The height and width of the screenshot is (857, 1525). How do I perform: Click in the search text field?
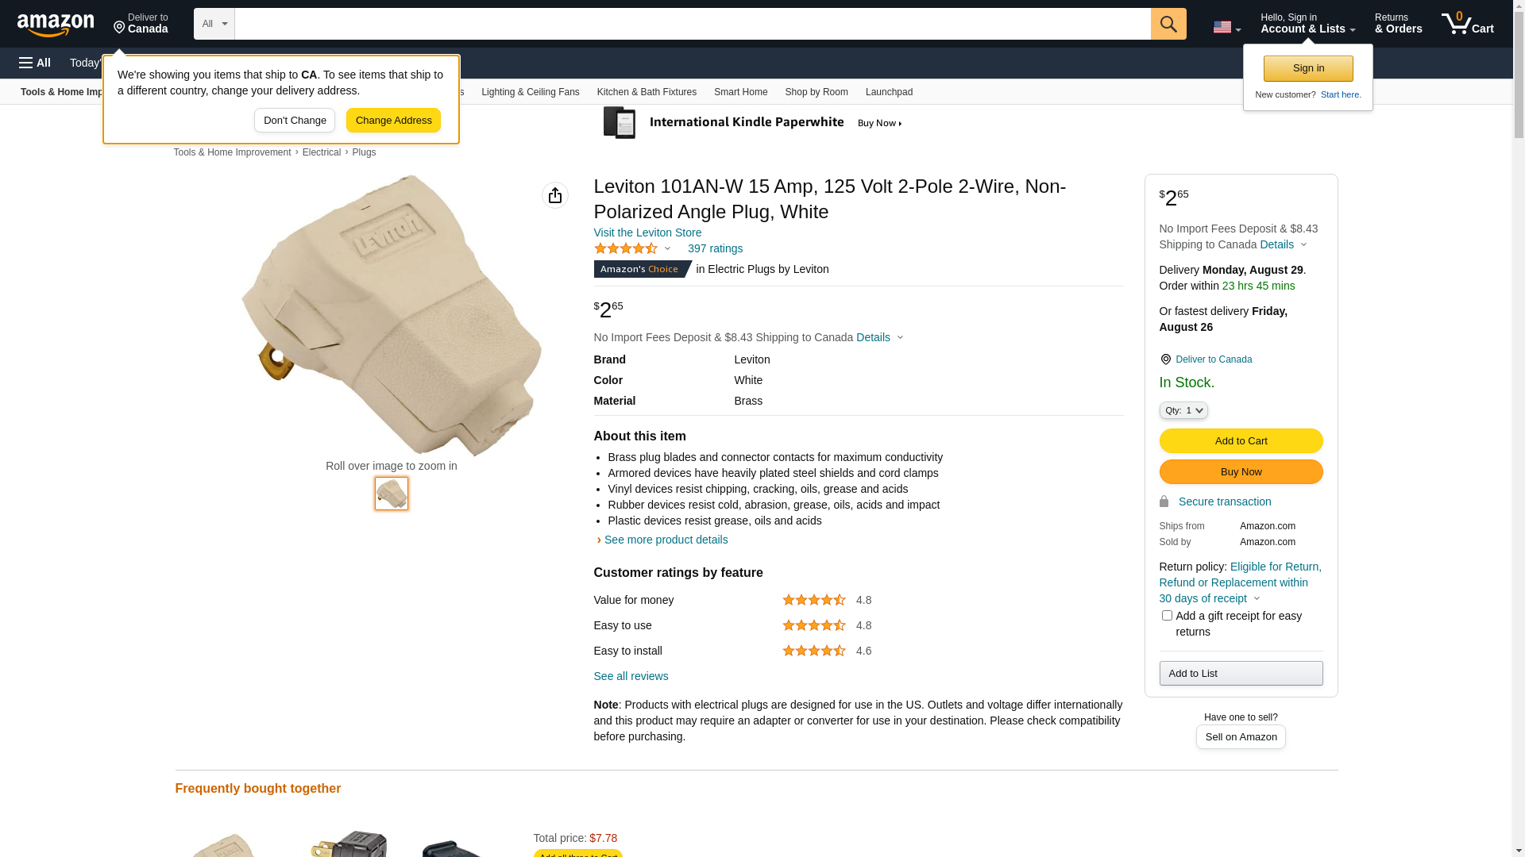coord(692,24)
